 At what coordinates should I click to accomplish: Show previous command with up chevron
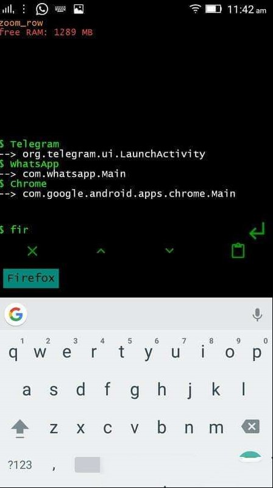101,251
